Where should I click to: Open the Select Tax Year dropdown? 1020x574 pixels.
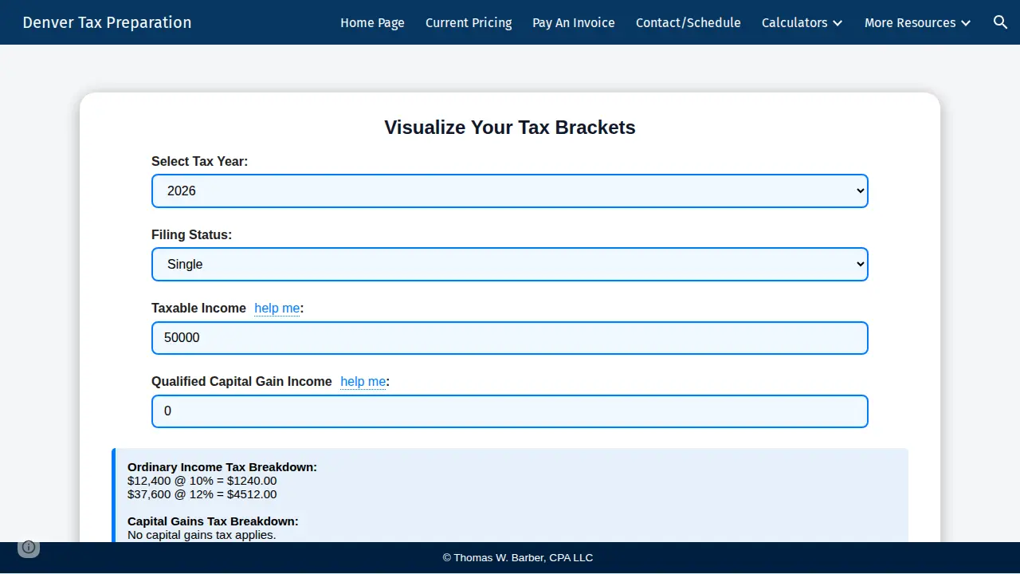(x=510, y=191)
